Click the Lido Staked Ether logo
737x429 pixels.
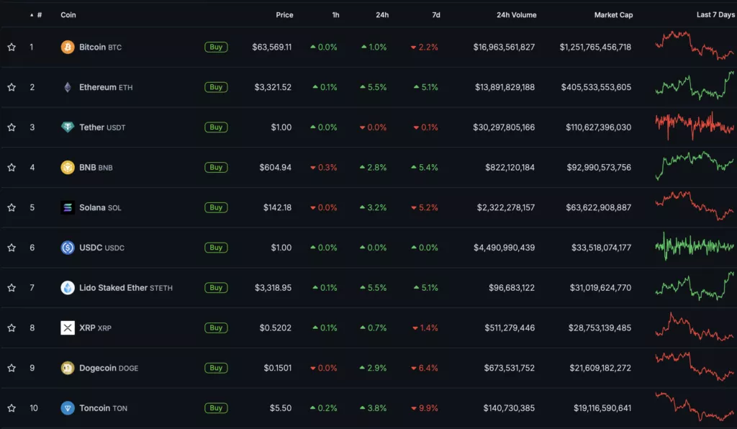[x=68, y=288]
